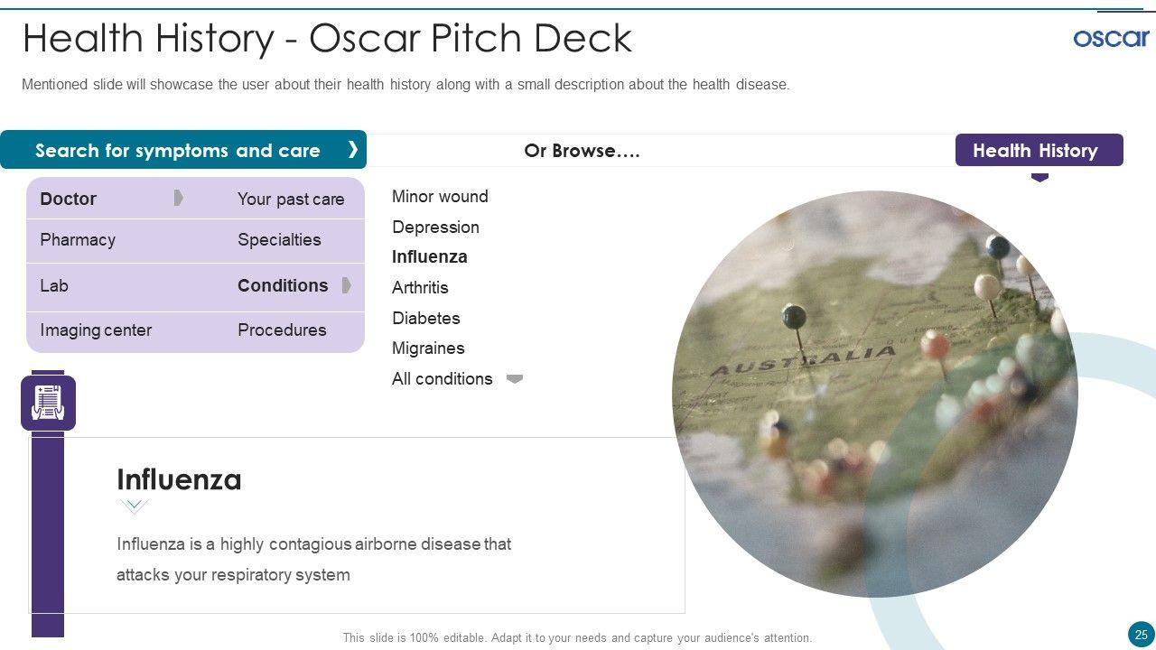Image resolution: width=1156 pixels, height=650 pixels.
Task: Click the Search for symptoms and care button
Action: pos(178,151)
